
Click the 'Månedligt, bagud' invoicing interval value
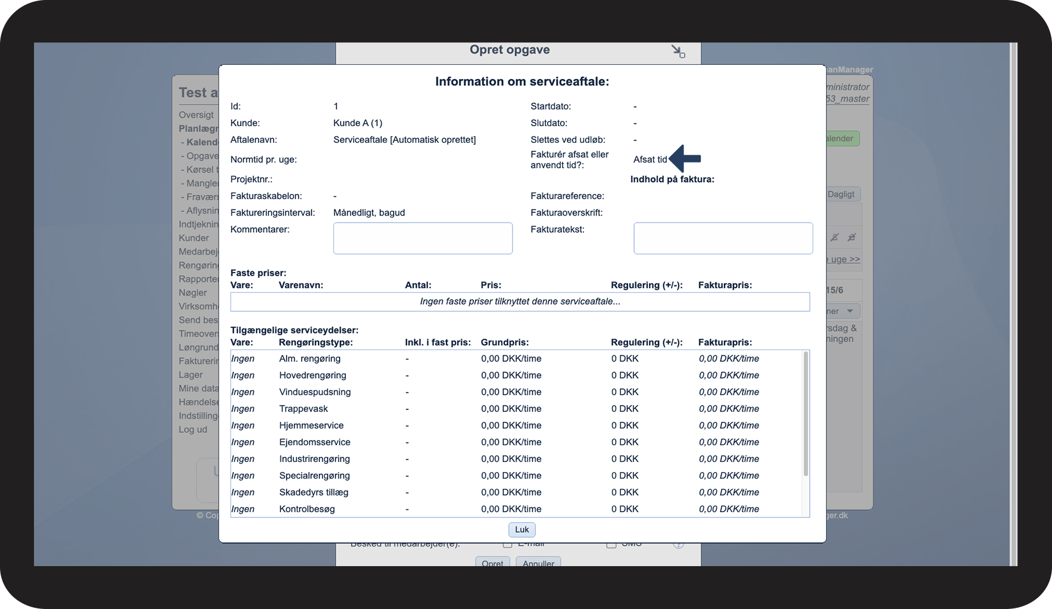click(x=369, y=213)
